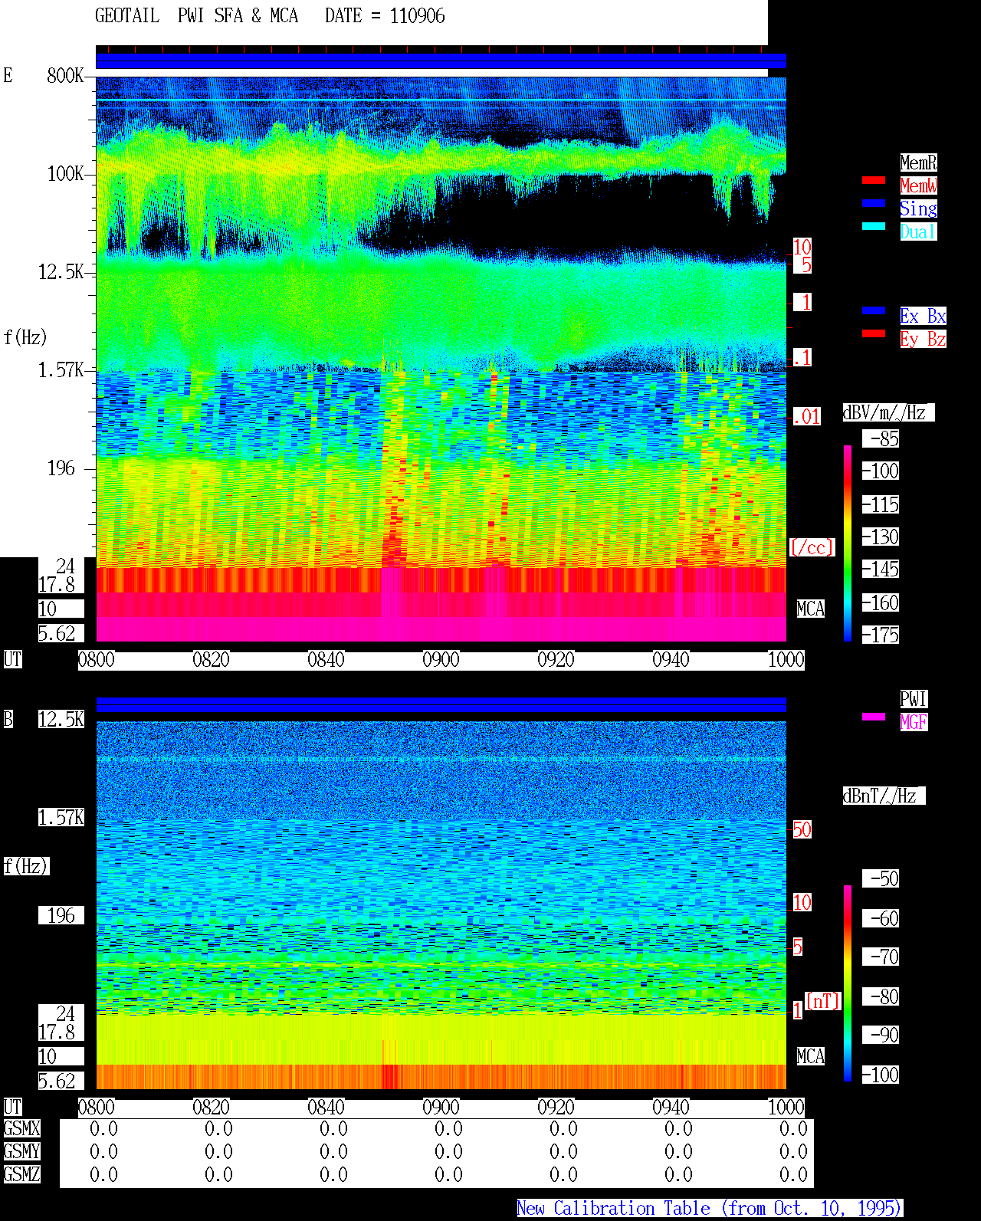Click the 0940 time label under B panel
981x1221 pixels.
[x=671, y=1108]
